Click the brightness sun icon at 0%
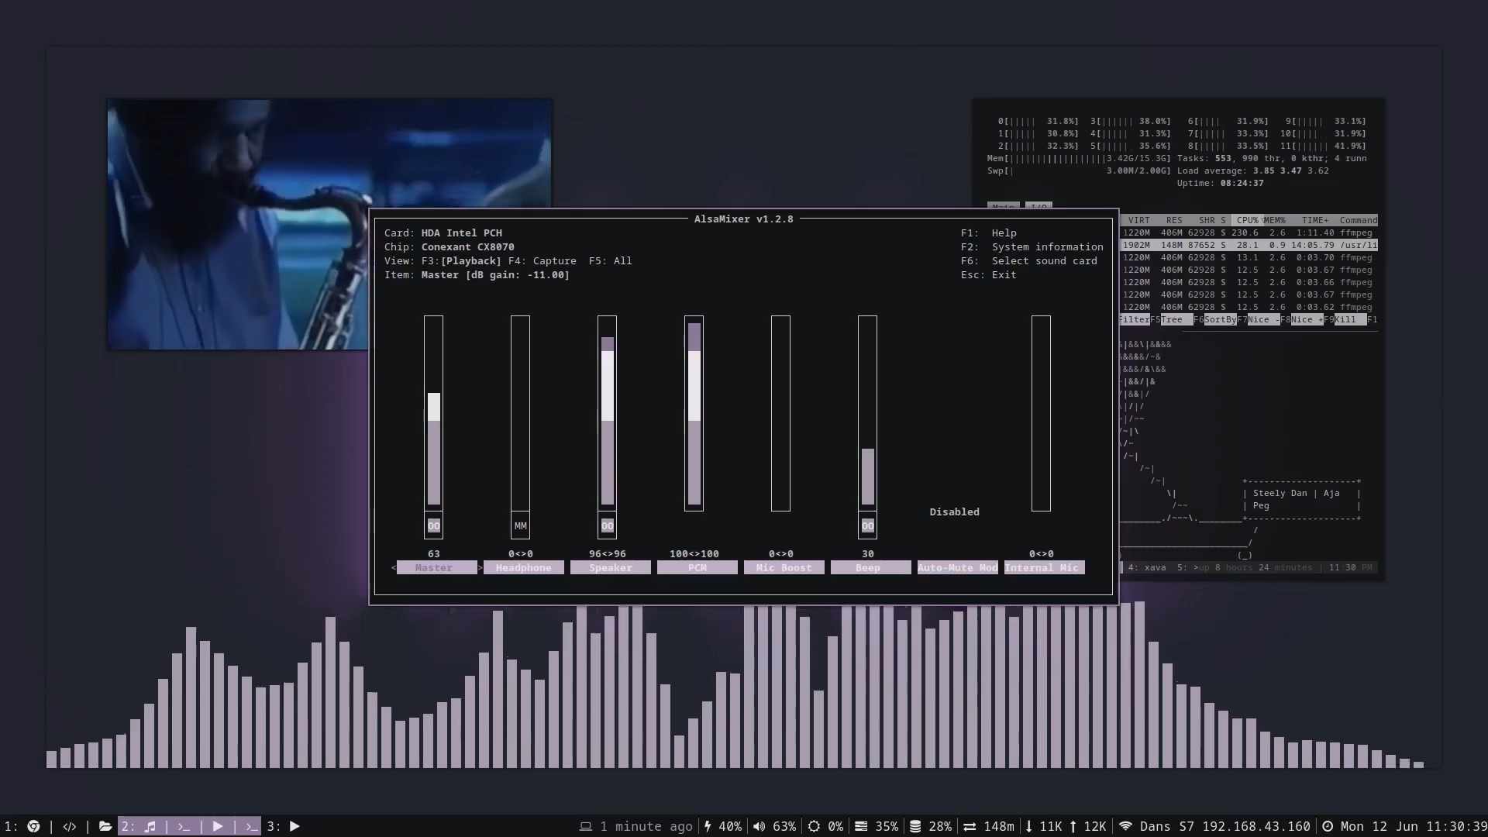This screenshot has width=1488, height=837. click(814, 826)
